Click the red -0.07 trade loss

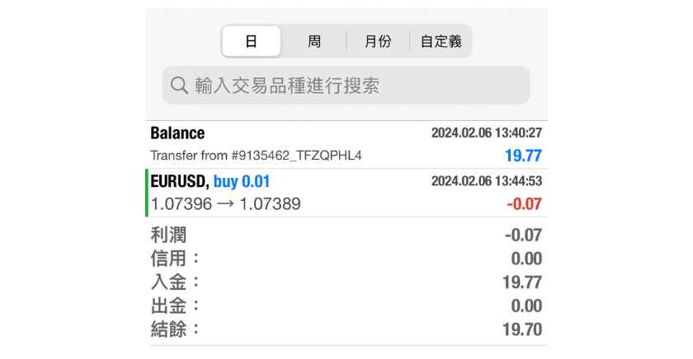click(525, 204)
